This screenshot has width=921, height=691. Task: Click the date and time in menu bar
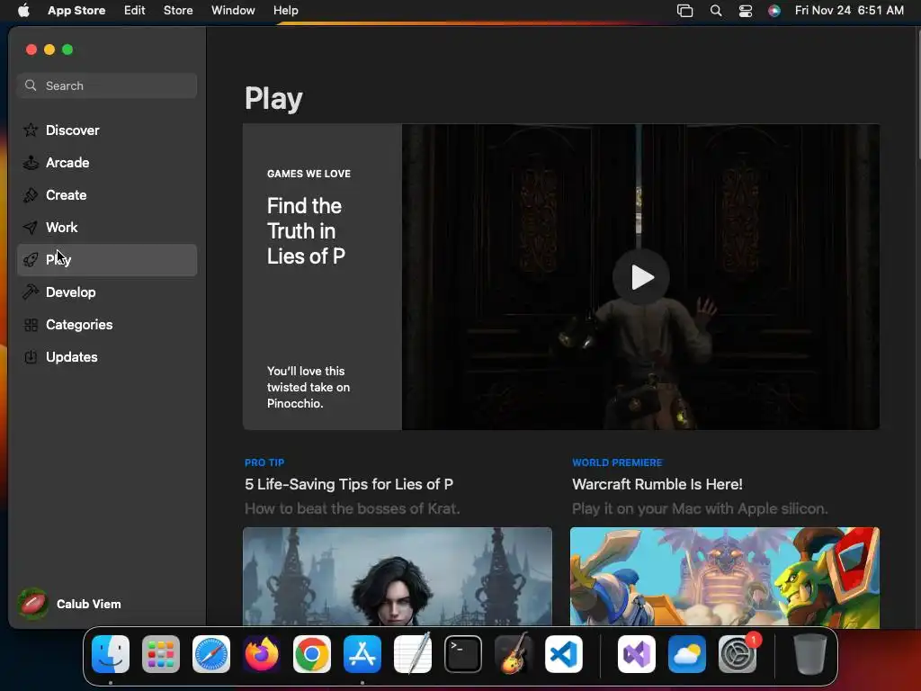pyautogui.click(x=849, y=11)
